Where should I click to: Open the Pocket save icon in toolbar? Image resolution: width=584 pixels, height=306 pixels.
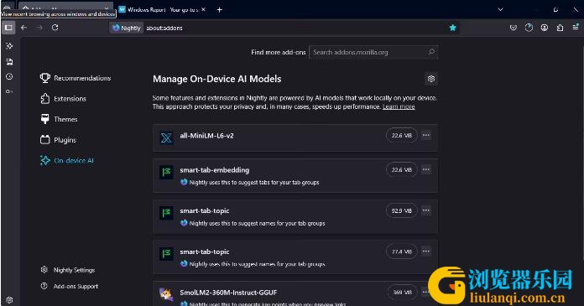click(514, 28)
